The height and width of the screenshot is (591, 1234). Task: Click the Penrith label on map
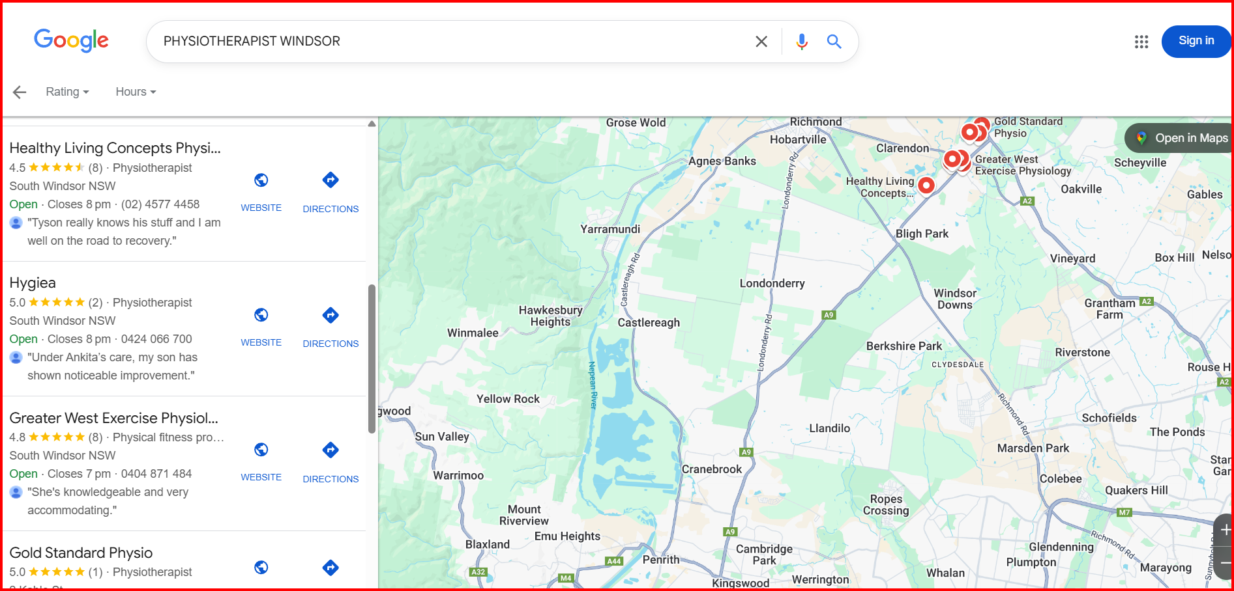661,560
